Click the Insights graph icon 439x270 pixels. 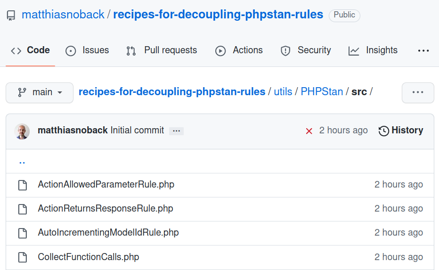click(354, 51)
